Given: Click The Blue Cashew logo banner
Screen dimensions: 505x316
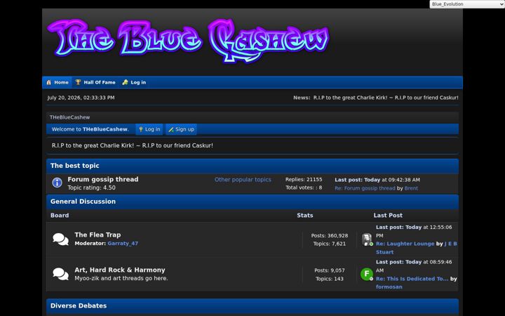Looking at the screenshot, I should pyautogui.click(x=189, y=41).
